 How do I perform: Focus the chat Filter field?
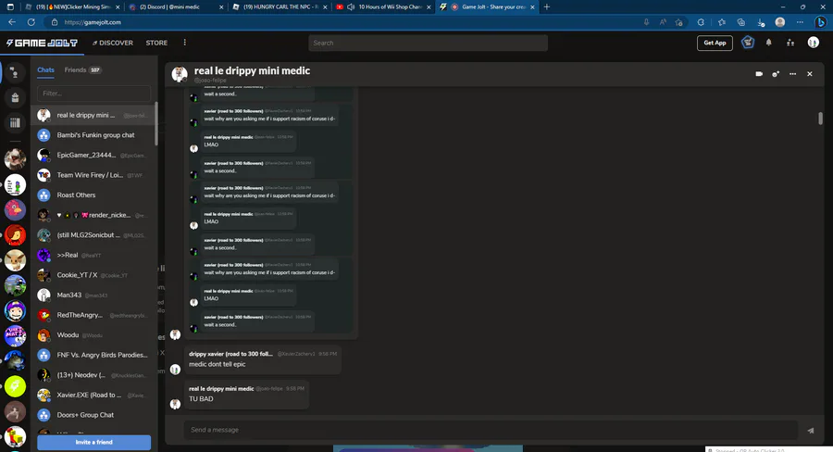tap(94, 93)
